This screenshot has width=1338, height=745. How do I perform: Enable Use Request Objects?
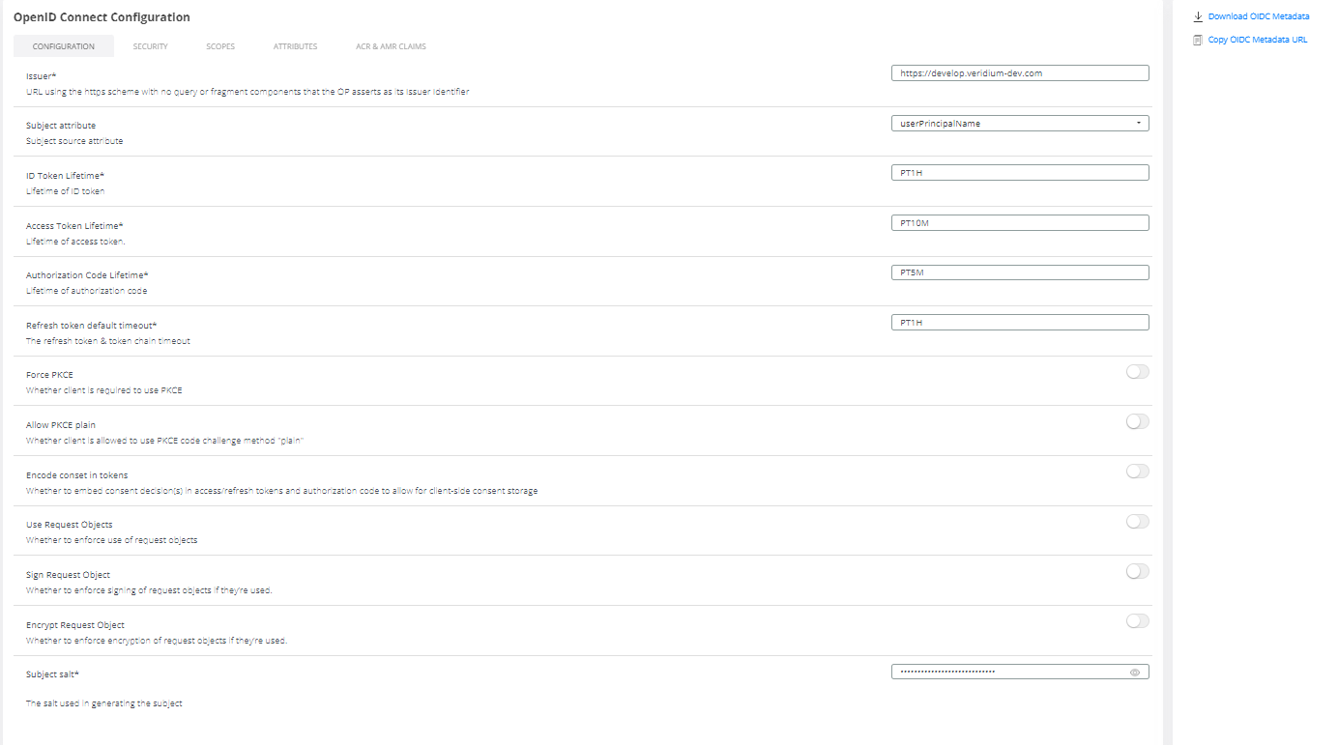[1137, 521]
